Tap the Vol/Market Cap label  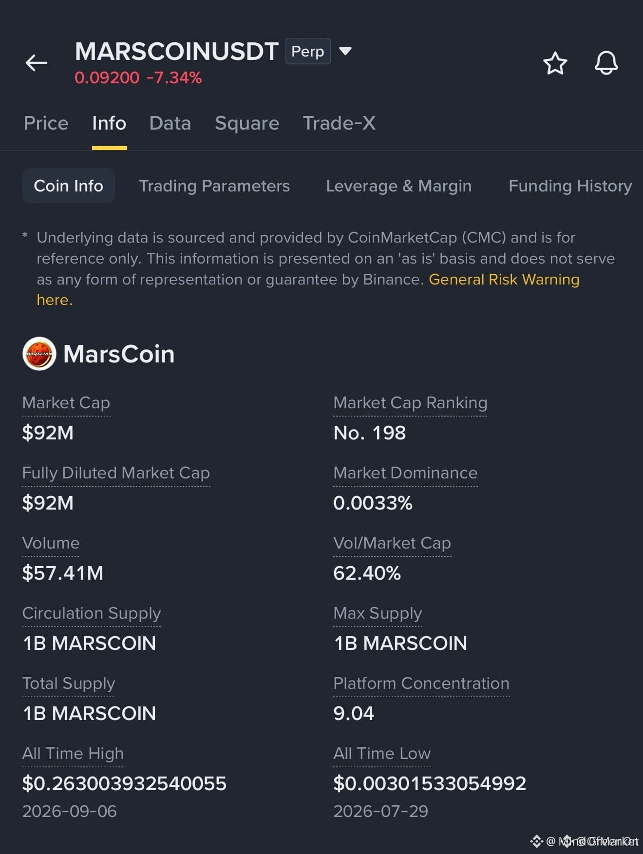(392, 543)
